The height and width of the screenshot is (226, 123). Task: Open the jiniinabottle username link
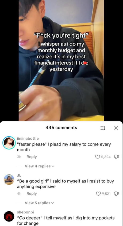[28, 139]
